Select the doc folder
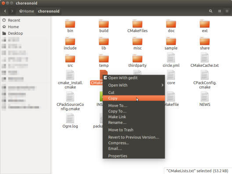The image size is (232, 174). 171,26
